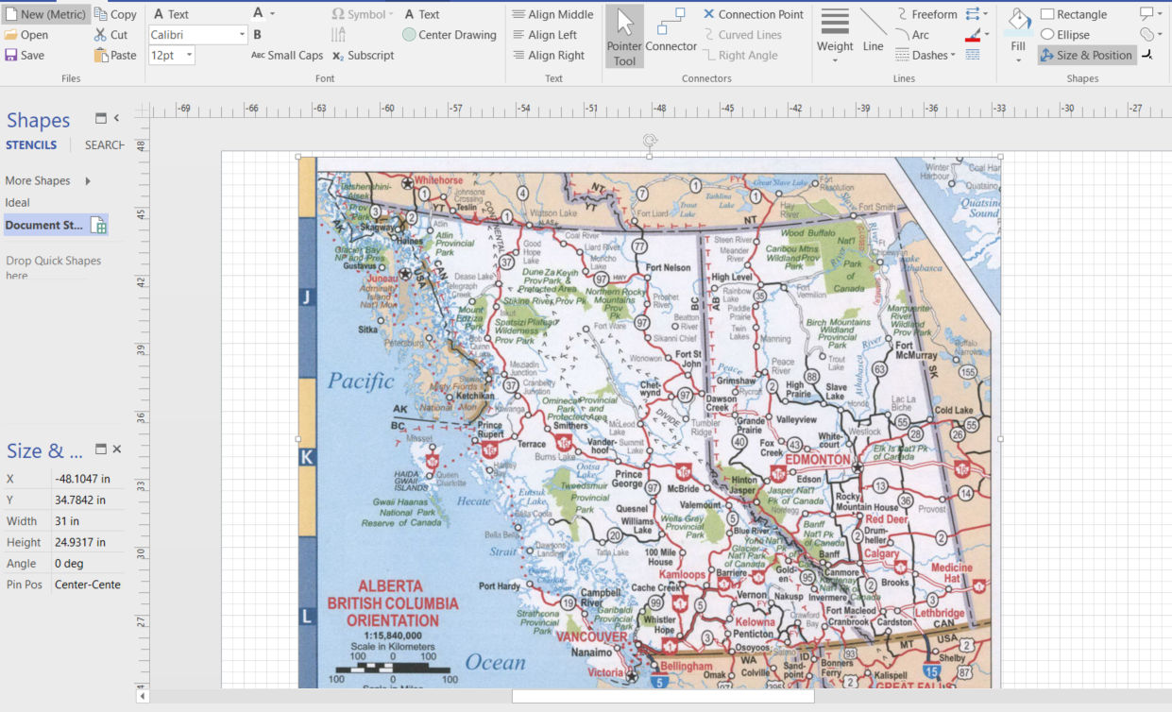Toggle Small Caps formatting

287,56
